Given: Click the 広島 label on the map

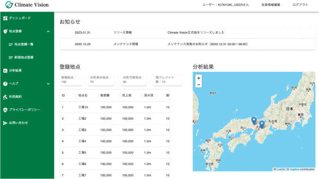Looking at the screenshot, I should click(229, 131).
